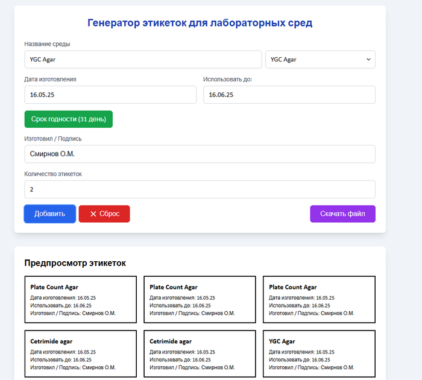Click the purple Скачать файл button
422x380 pixels.
pyautogui.click(x=342, y=214)
